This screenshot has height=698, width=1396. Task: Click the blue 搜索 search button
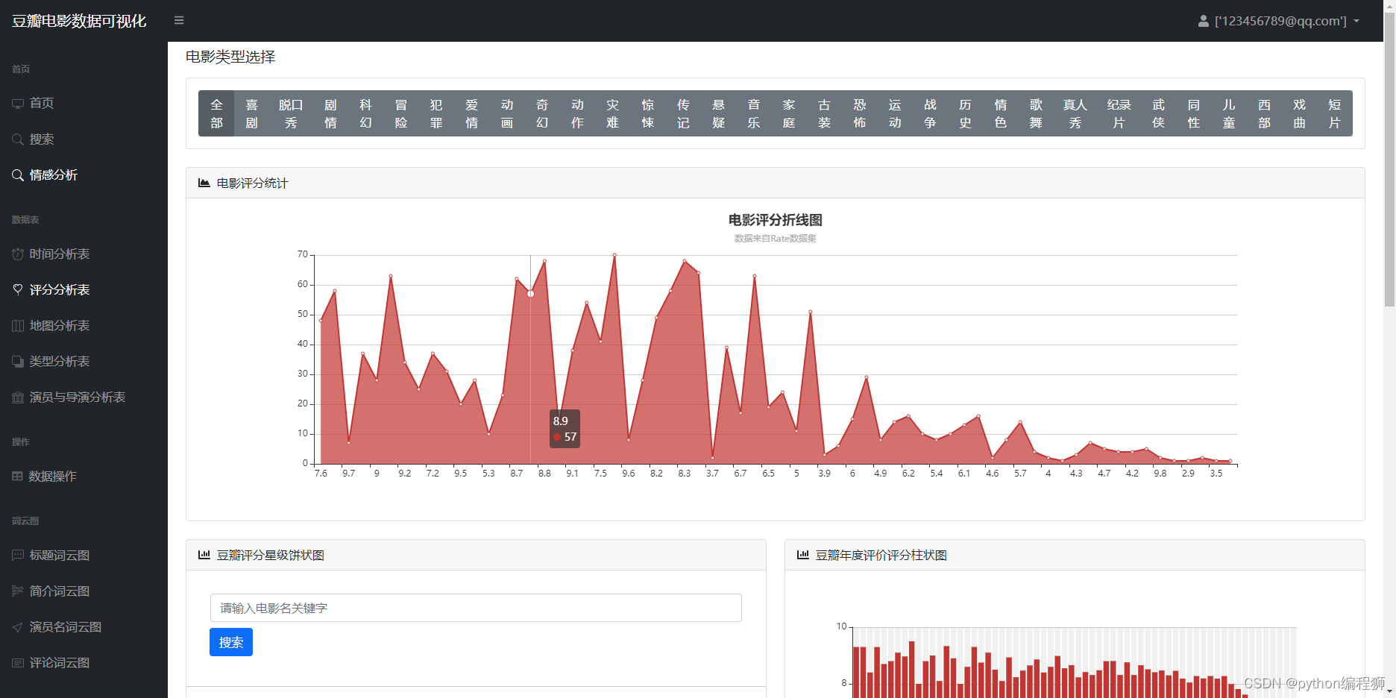coord(230,642)
